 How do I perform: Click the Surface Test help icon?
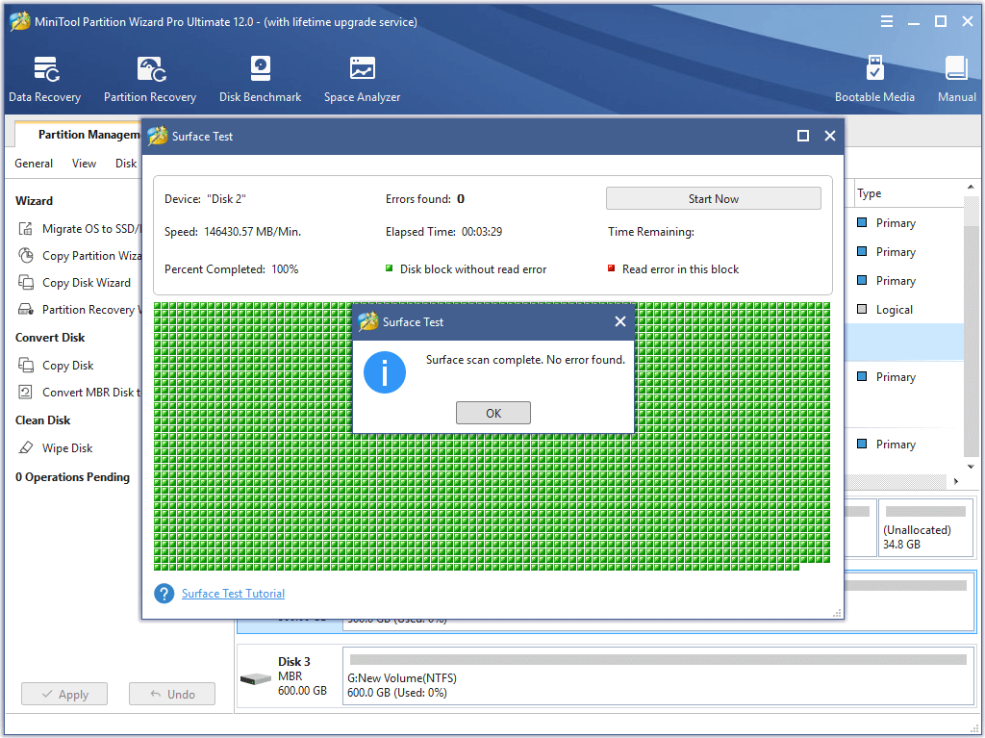(164, 594)
